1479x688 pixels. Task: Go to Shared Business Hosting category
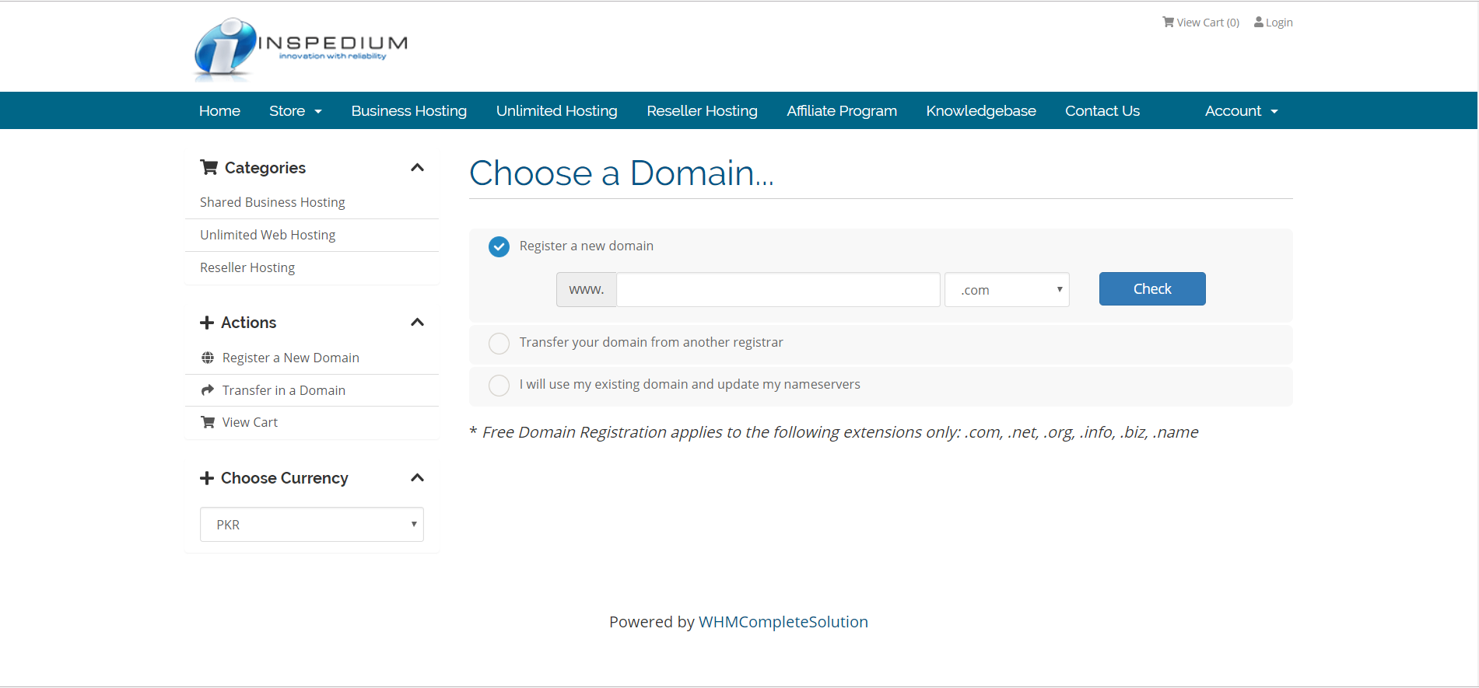(x=272, y=202)
